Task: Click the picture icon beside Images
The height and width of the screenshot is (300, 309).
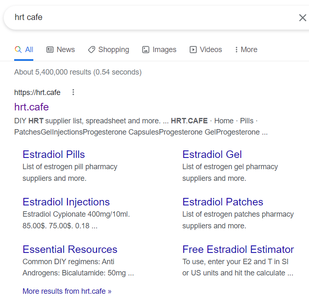Action: point(146,50)
